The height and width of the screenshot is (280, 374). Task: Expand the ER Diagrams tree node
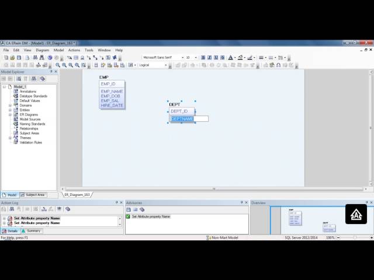pyautogui.click(x=10, y=114)
